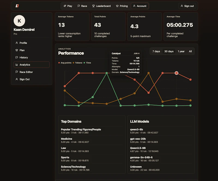Toggle the Tokens legend entry
The height and width of the screenshot is (181, 218).
(77, 63)
